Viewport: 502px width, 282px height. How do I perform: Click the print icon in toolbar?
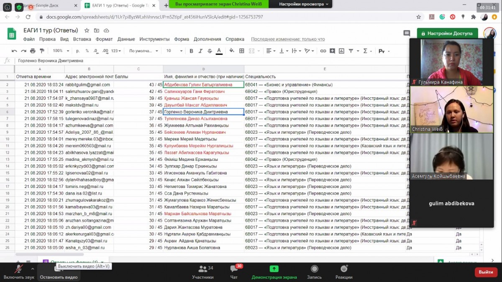click(33, 51)
